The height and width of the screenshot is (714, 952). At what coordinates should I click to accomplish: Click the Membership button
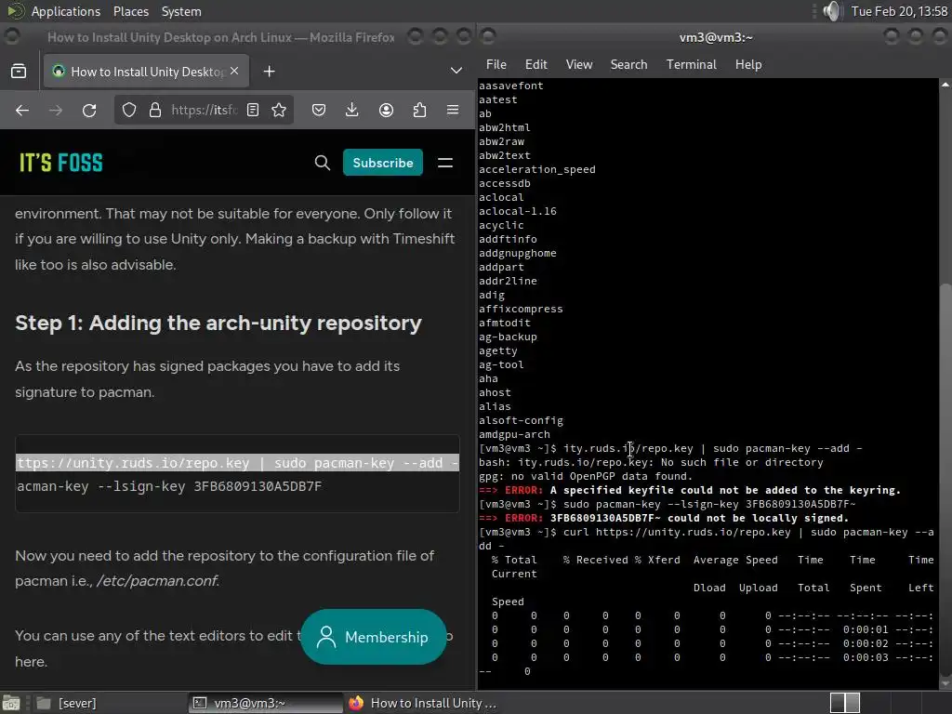374,637
